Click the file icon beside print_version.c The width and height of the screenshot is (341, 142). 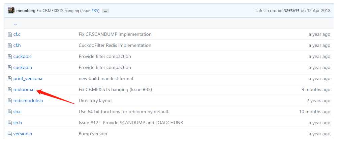coord(9,79)
